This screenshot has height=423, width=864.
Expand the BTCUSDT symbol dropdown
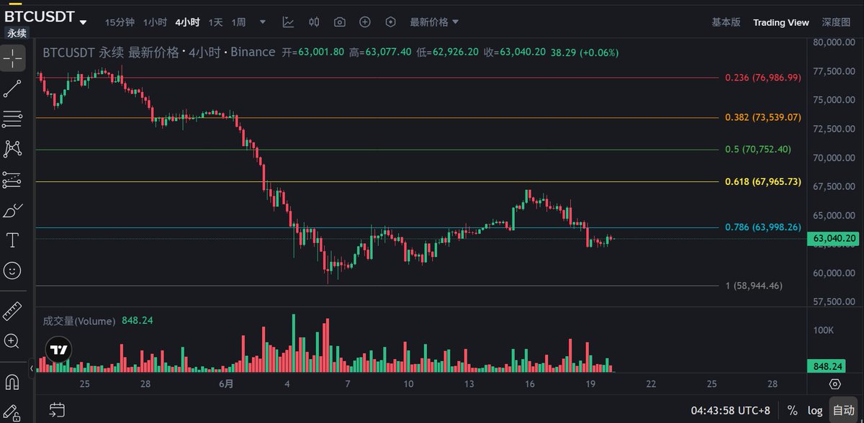(84, 22)
